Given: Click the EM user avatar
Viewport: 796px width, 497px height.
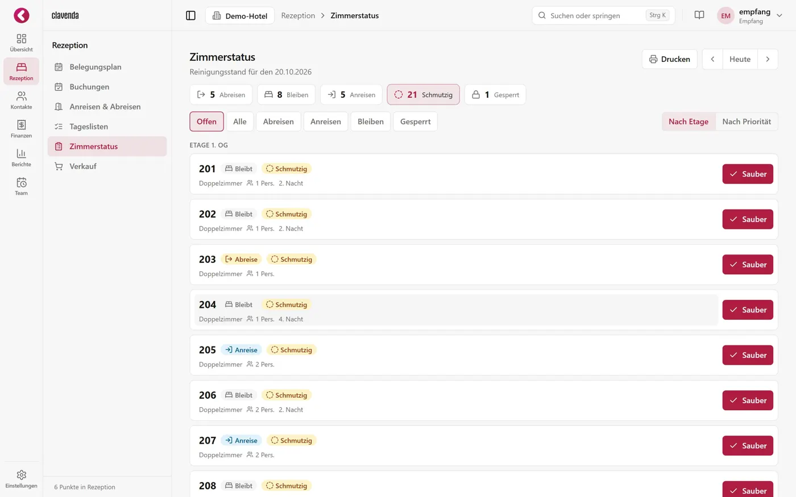Looking at the screenshot, I should [725, 16].
